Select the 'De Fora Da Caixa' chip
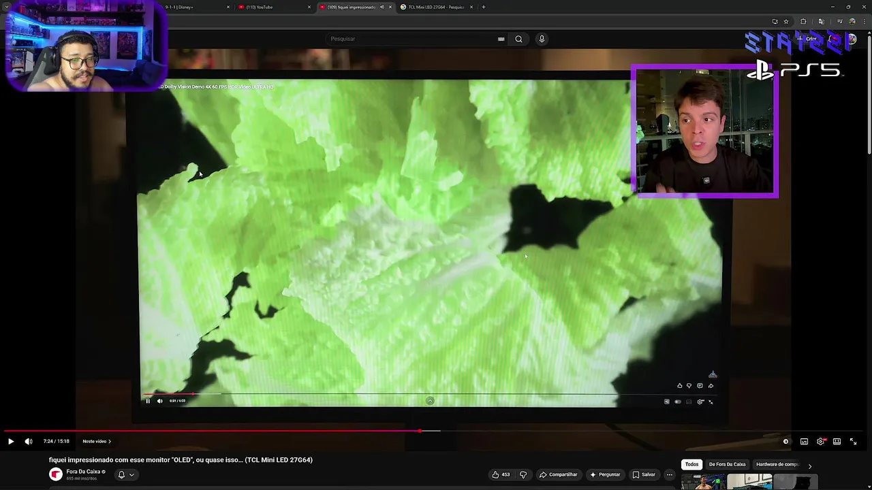This screenshot has width=872, height=490. [727, 464]
